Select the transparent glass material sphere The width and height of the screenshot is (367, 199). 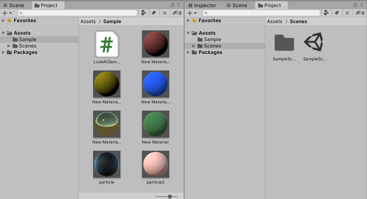[x=107, y=124]
